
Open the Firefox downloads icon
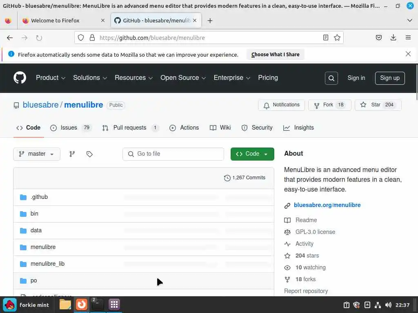coord(393,37)
